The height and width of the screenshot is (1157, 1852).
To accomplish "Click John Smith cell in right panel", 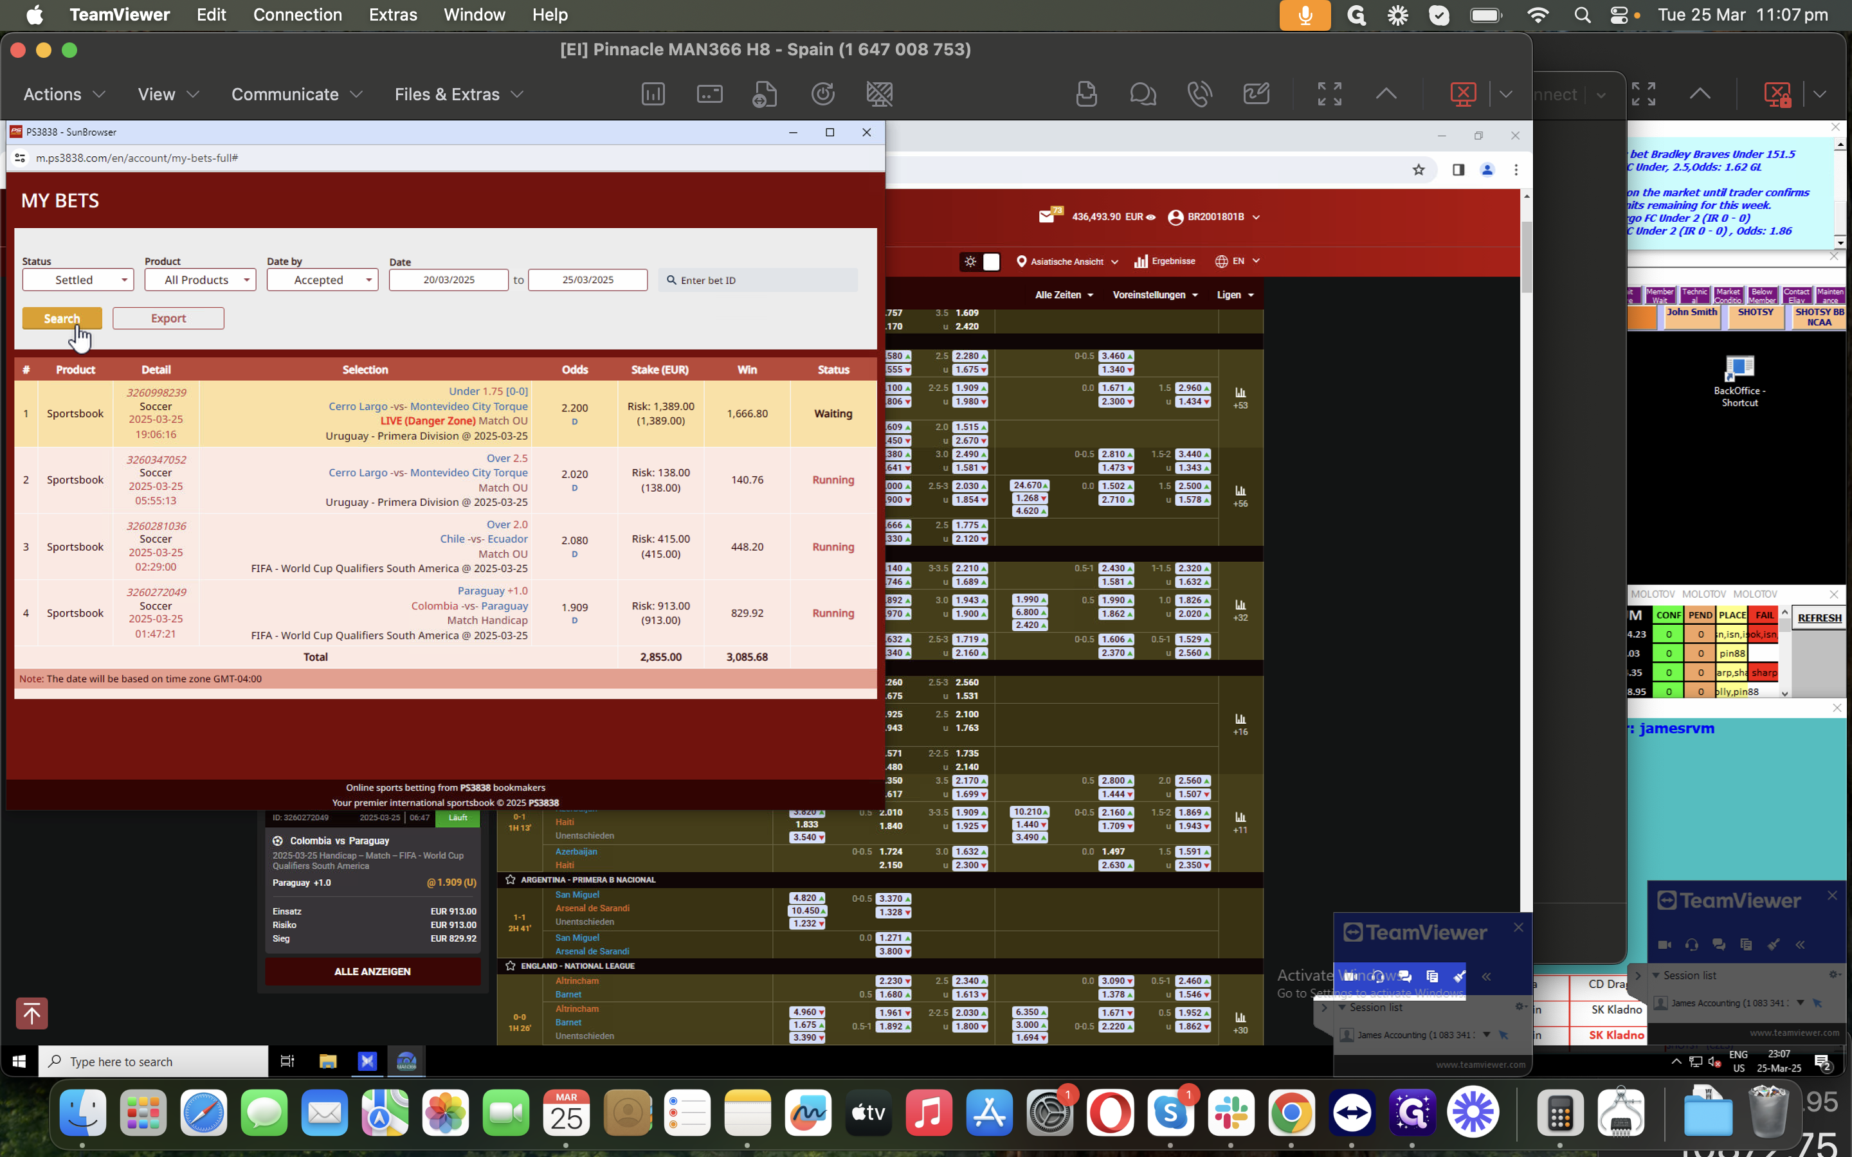I will tap(1691, 317).
